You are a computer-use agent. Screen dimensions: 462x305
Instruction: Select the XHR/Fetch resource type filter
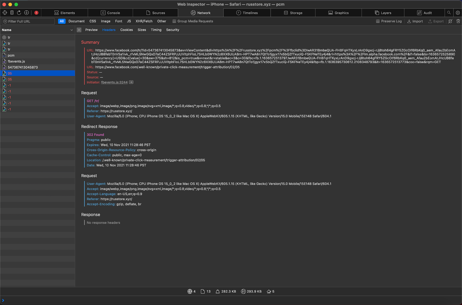144,21
